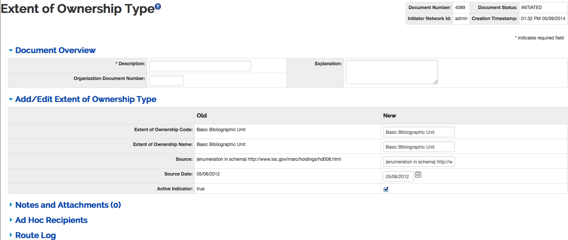Click the resize grip of the Explanation box
Screen dimensions: 568x240
click(435, 82)
